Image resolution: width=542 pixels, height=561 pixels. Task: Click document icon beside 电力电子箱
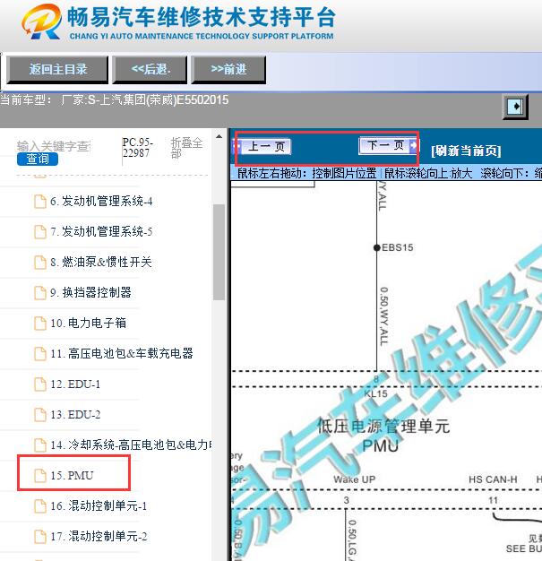(x=40, y=324)
